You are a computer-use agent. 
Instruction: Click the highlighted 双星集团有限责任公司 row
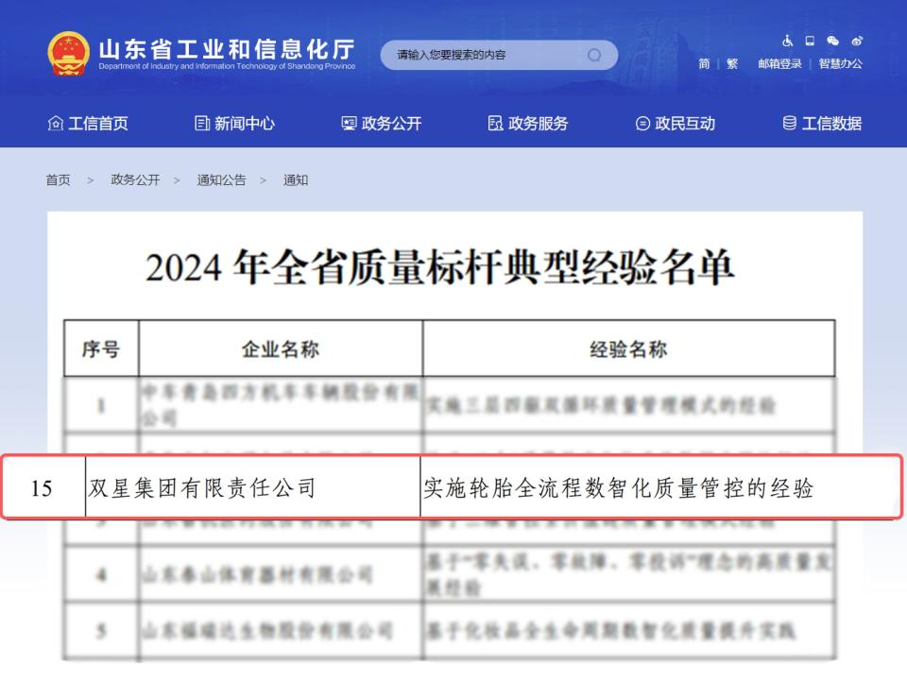[x=450, y=489]
